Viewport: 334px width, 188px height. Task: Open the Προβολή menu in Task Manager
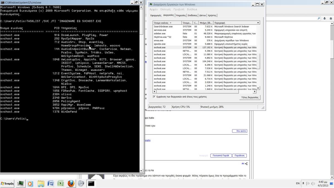coord(179,9)
